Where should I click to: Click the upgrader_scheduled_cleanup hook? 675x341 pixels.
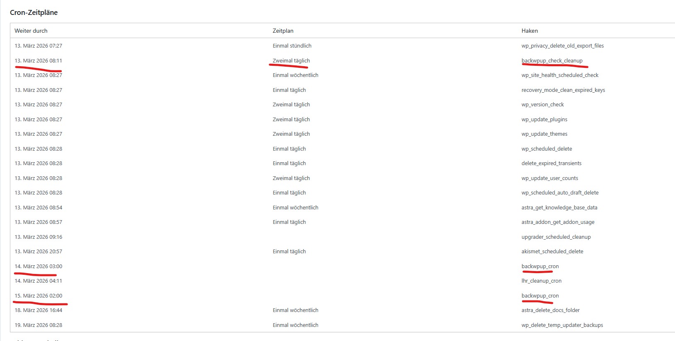556,237
